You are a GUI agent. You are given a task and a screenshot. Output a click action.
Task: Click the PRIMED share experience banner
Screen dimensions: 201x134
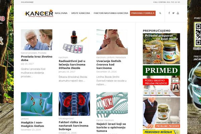[x=161, y=81]
